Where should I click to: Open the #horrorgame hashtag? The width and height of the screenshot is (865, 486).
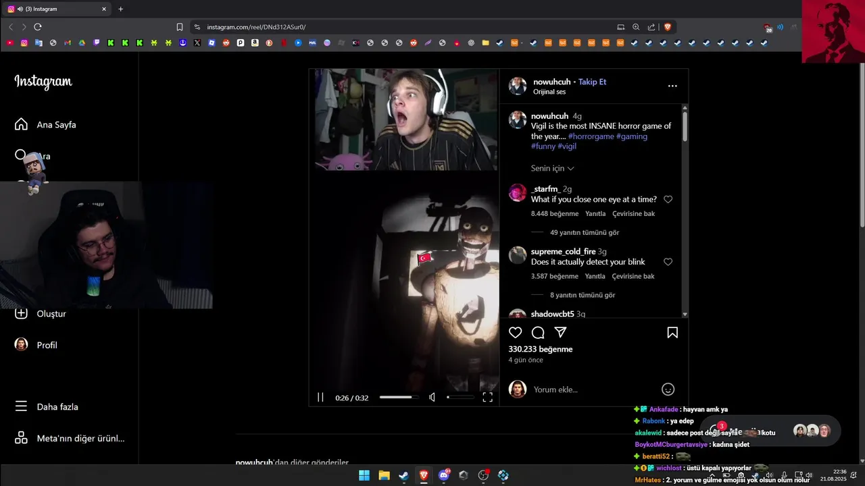(591, 136)
